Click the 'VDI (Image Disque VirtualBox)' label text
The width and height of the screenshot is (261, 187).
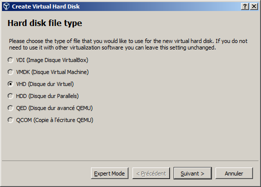point(52,60)
